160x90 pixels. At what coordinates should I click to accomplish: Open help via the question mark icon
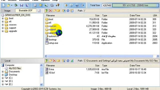click(x=77, y=5)
